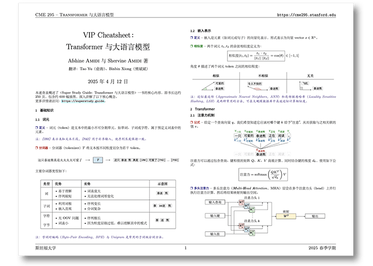Click the date "2025 年 4 月 12 日"
Screen dimensions: 373x266
[x=108, y=81]
